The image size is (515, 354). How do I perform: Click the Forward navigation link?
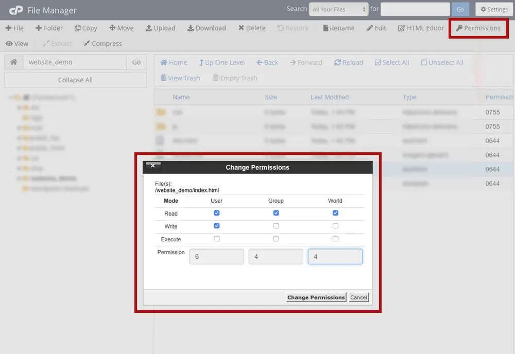[306, 62]
